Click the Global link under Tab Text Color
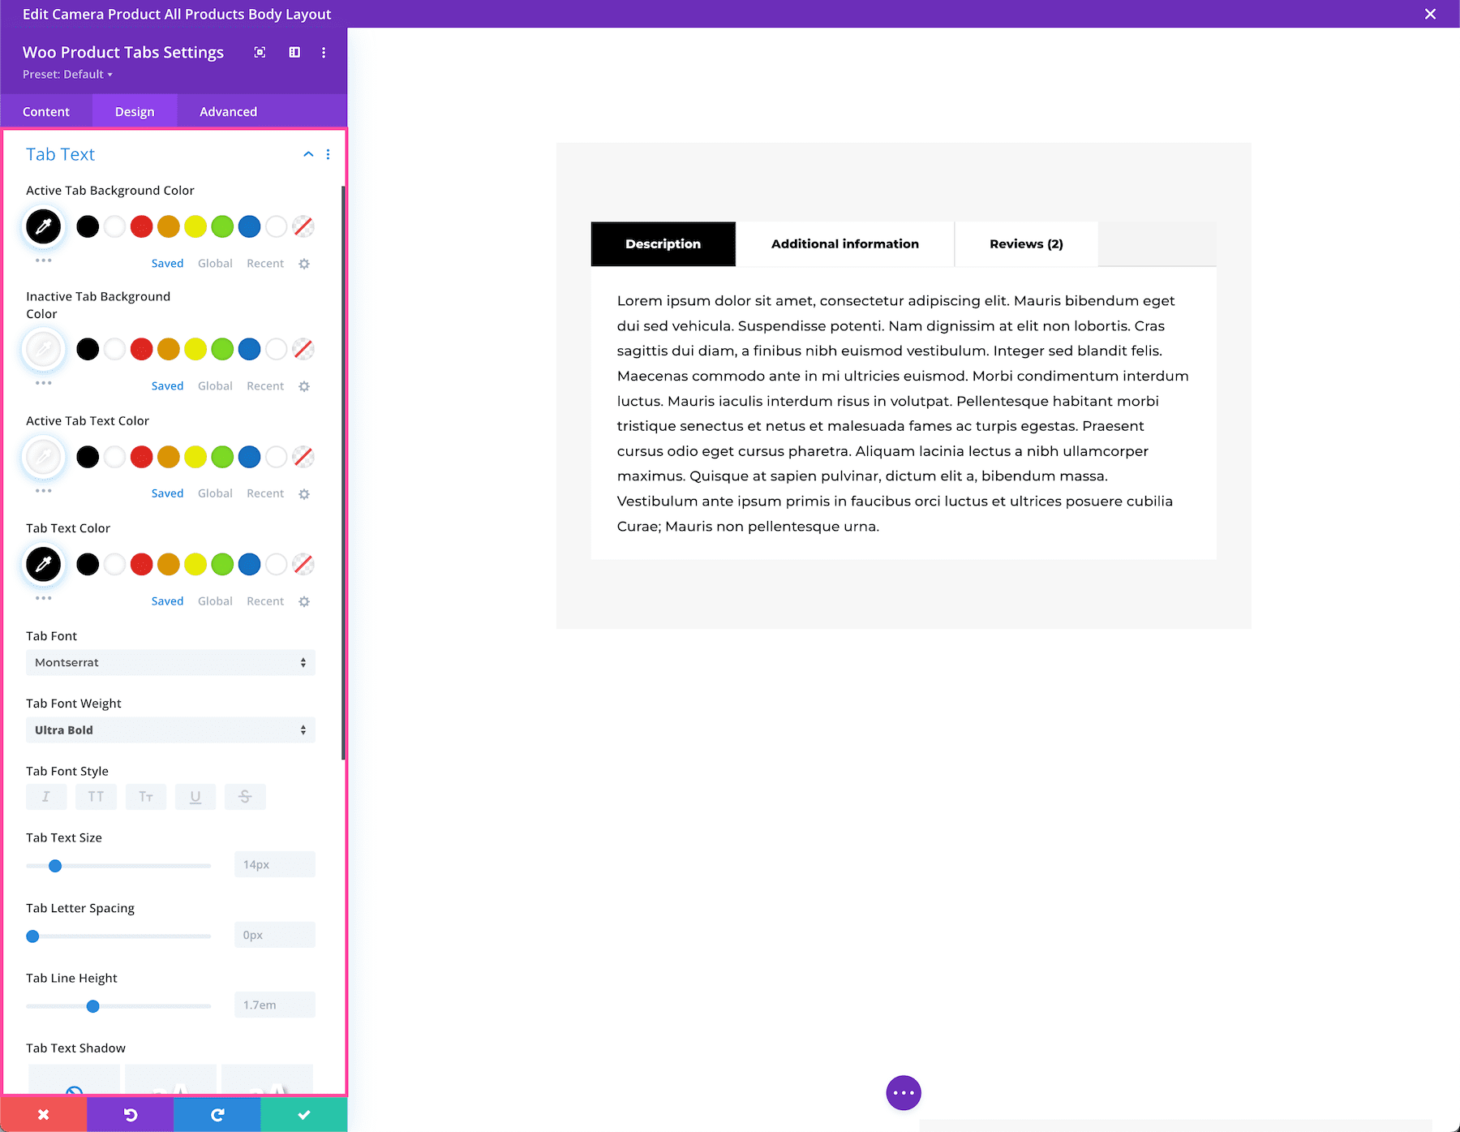This screenshot has height=1132, width=1460. click(x=214, y=600)
